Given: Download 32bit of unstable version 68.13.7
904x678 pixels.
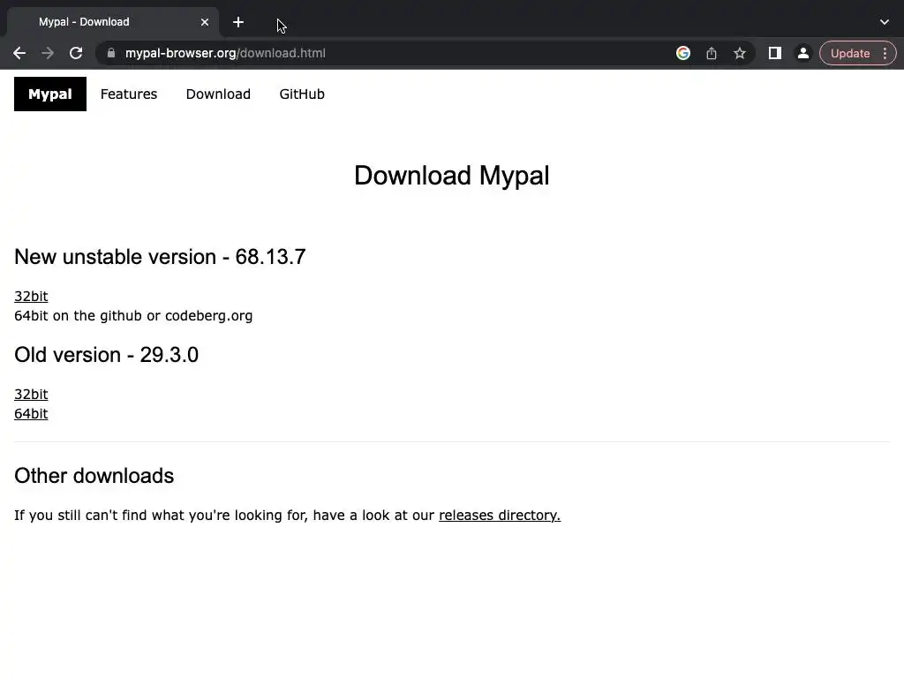Looking at the screenshot, I should click(x=31, y=297).
